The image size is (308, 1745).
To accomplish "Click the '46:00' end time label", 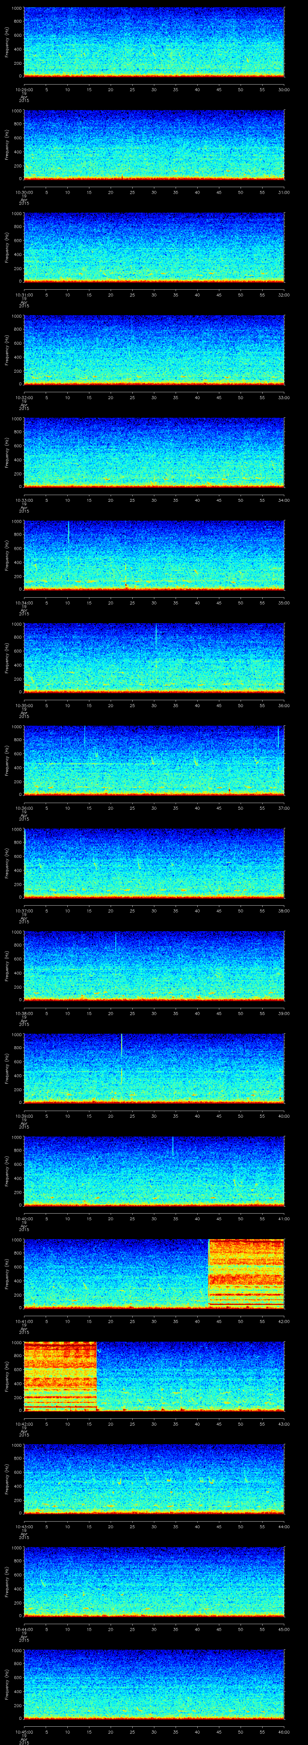I will pos(284,1731).
